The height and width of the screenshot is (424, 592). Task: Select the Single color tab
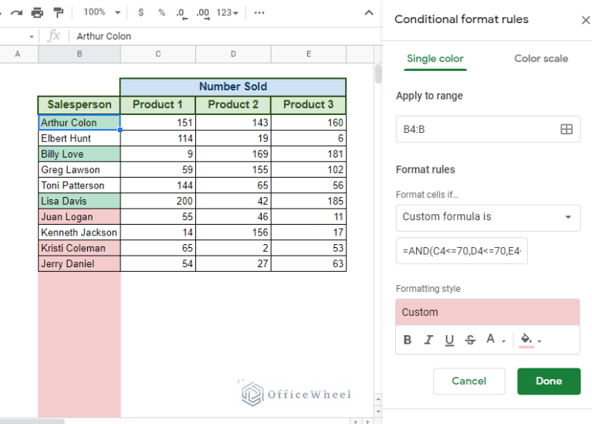(x=435, y=59)
